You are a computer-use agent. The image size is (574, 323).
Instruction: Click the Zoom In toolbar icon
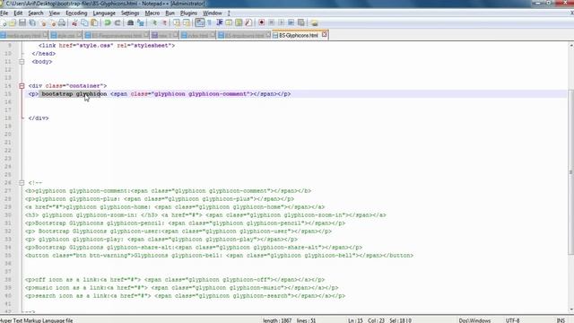click(x=154, y=23)
